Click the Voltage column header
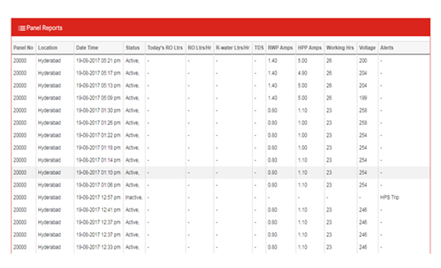This screenshot has height=268, width=441. (367, 48)
